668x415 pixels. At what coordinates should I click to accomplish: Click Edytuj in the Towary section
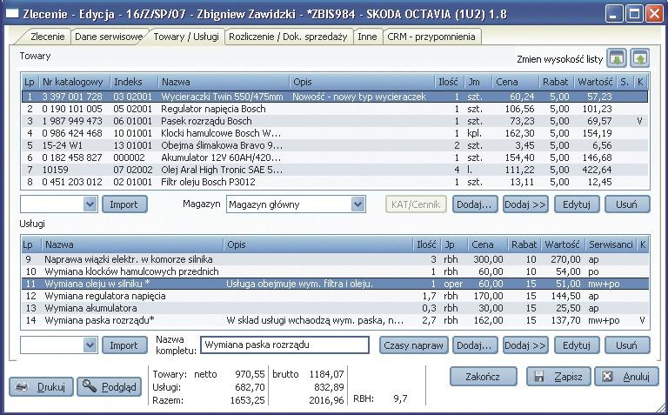(577, 204)
